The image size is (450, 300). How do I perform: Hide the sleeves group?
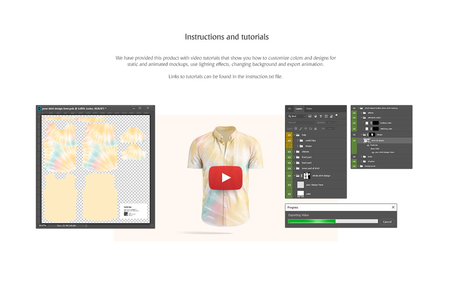(289, 151)
